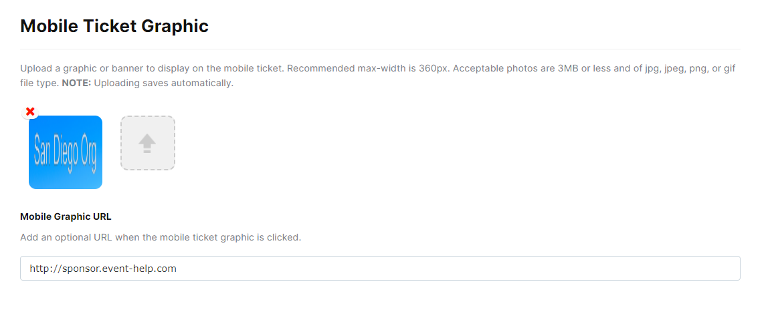Image resolution: width=768 pixels, height=316 pixels.
Task: Click the bold NOTE text in description
Action: click(x=76, y=83)
